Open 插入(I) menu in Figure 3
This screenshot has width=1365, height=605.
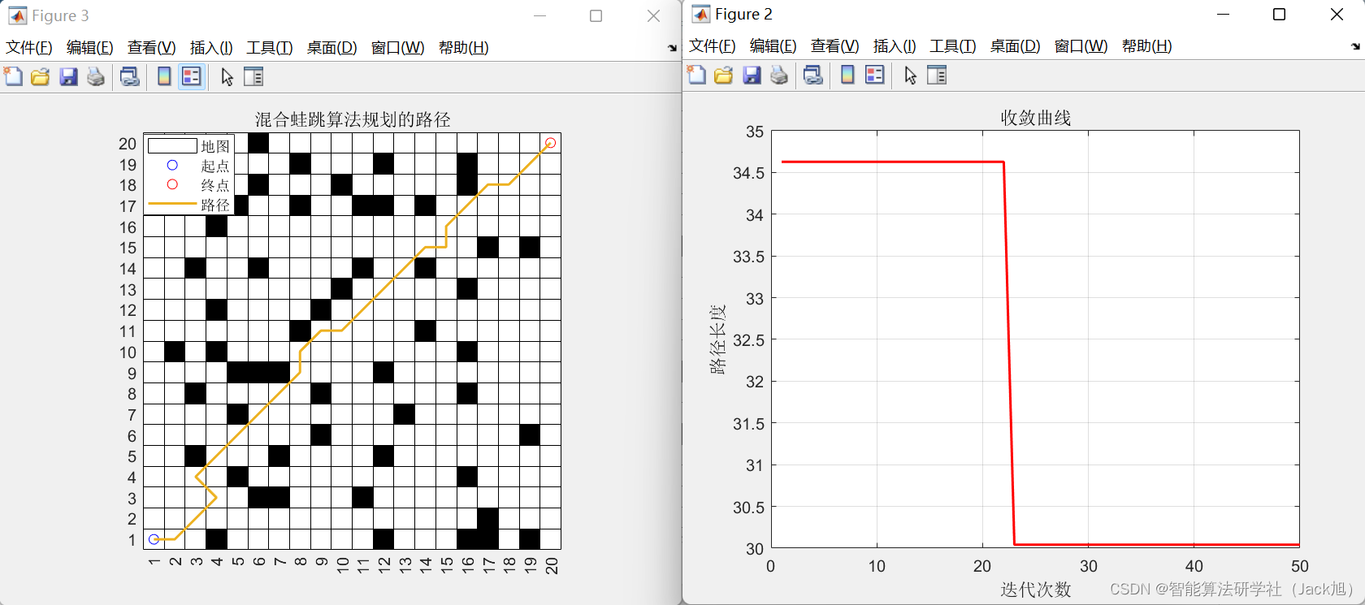pyautogui.click(x=211, y=48)
